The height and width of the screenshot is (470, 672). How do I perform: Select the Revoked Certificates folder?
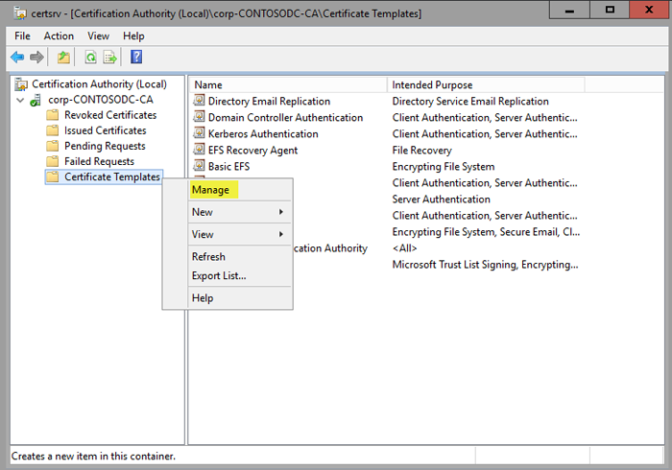pos(109,115)
